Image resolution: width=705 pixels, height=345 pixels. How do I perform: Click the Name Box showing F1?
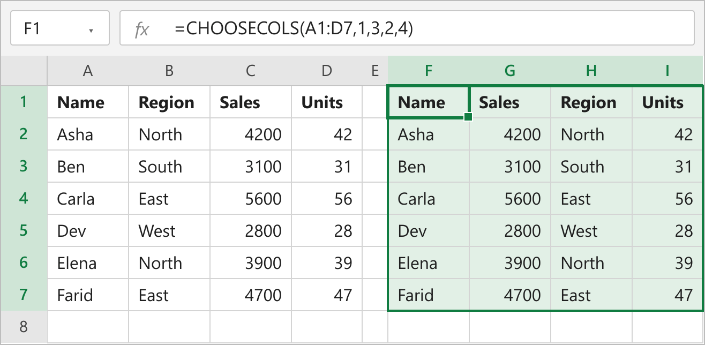coord(60,28)
